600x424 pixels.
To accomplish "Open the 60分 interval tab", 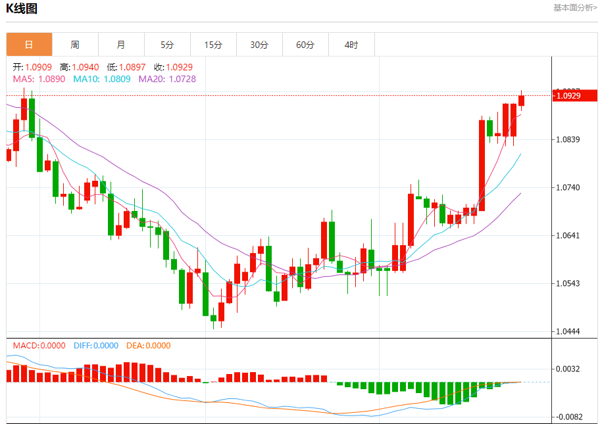I will [x=305, y=45].
